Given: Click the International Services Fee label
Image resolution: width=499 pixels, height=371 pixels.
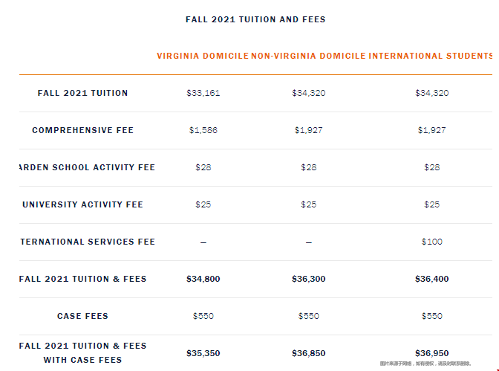Looking at the screenshot, I should [88, 242].
